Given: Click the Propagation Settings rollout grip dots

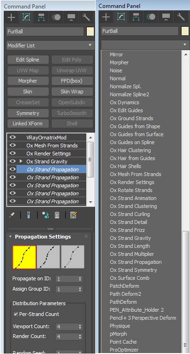Looking at the screenshot, I should tap(86, 237).
